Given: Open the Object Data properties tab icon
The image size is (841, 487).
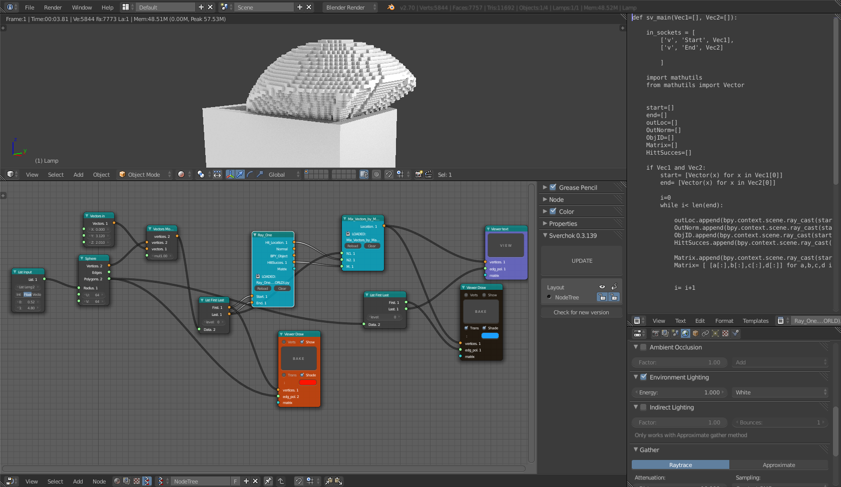Looking at the screenshot, I should point(715,333).
